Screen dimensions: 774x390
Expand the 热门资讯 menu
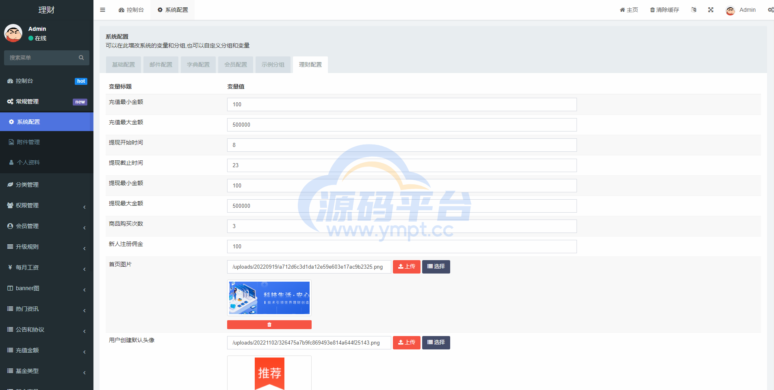47,309
